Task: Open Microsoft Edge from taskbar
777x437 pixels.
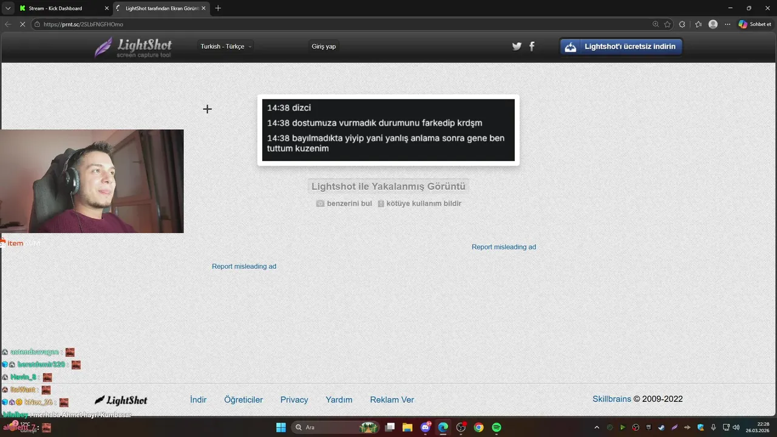Action: pos(443,427)
